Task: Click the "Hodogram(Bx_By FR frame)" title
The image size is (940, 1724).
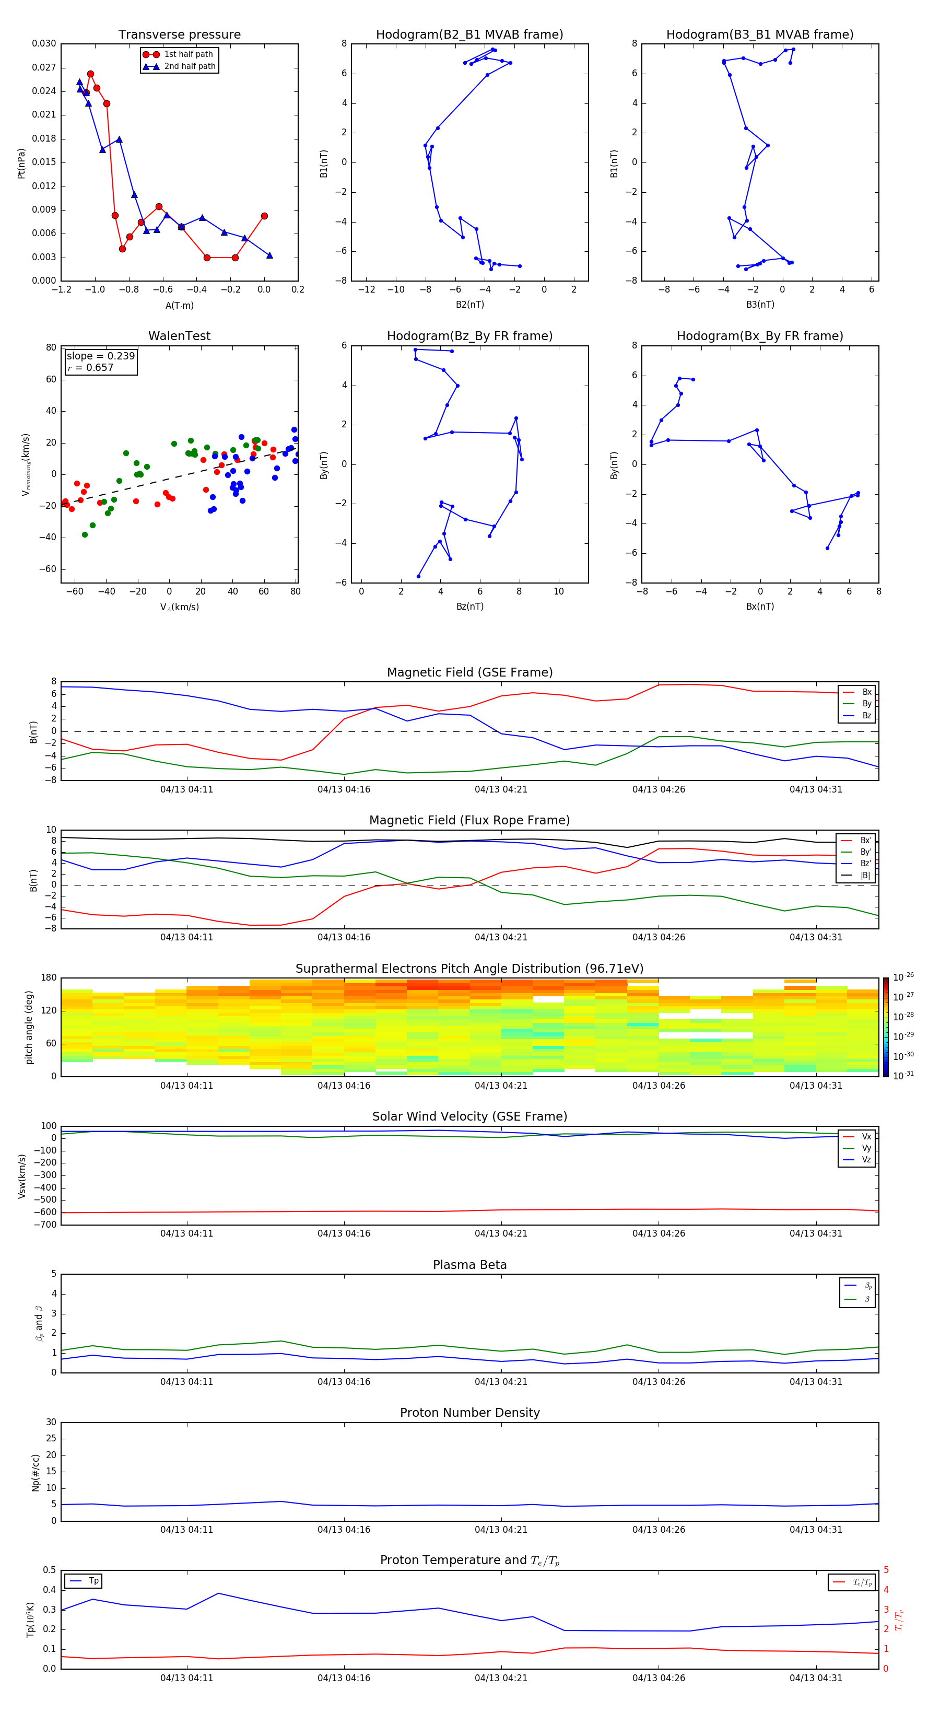Action: (x=760, y=336)
